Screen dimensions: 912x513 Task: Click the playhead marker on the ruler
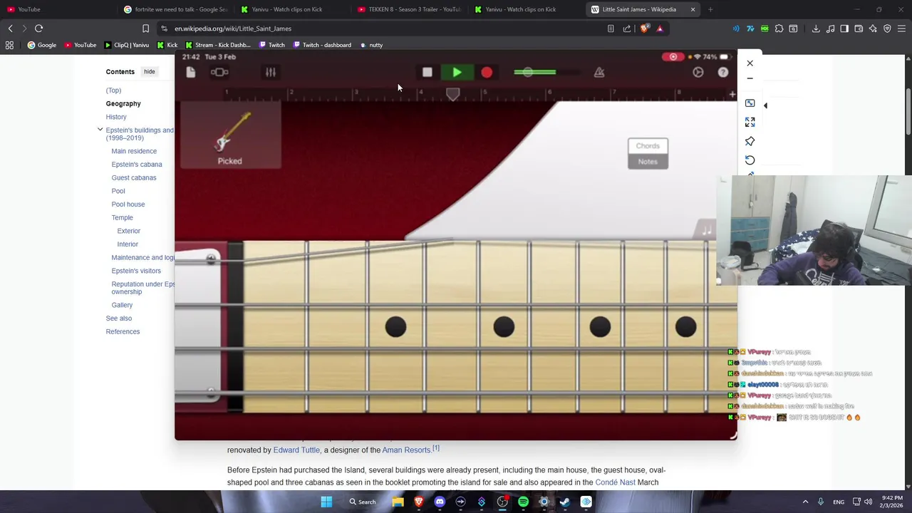452,94
